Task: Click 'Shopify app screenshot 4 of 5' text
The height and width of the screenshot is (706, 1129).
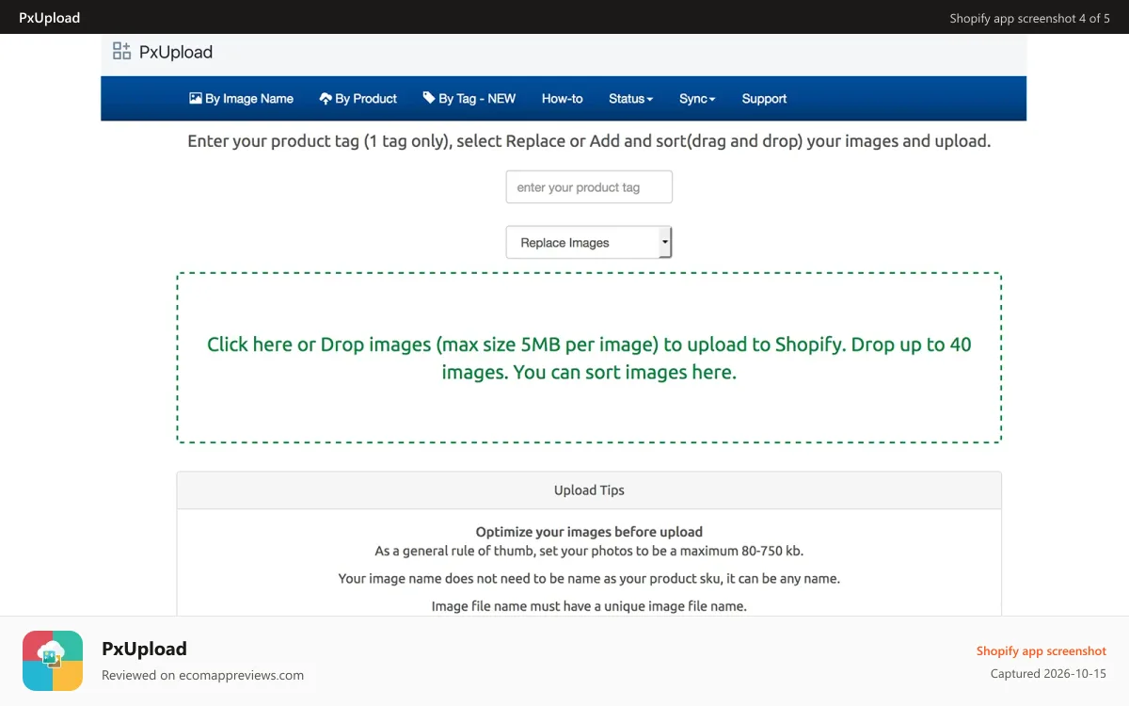Action: 1029,18
